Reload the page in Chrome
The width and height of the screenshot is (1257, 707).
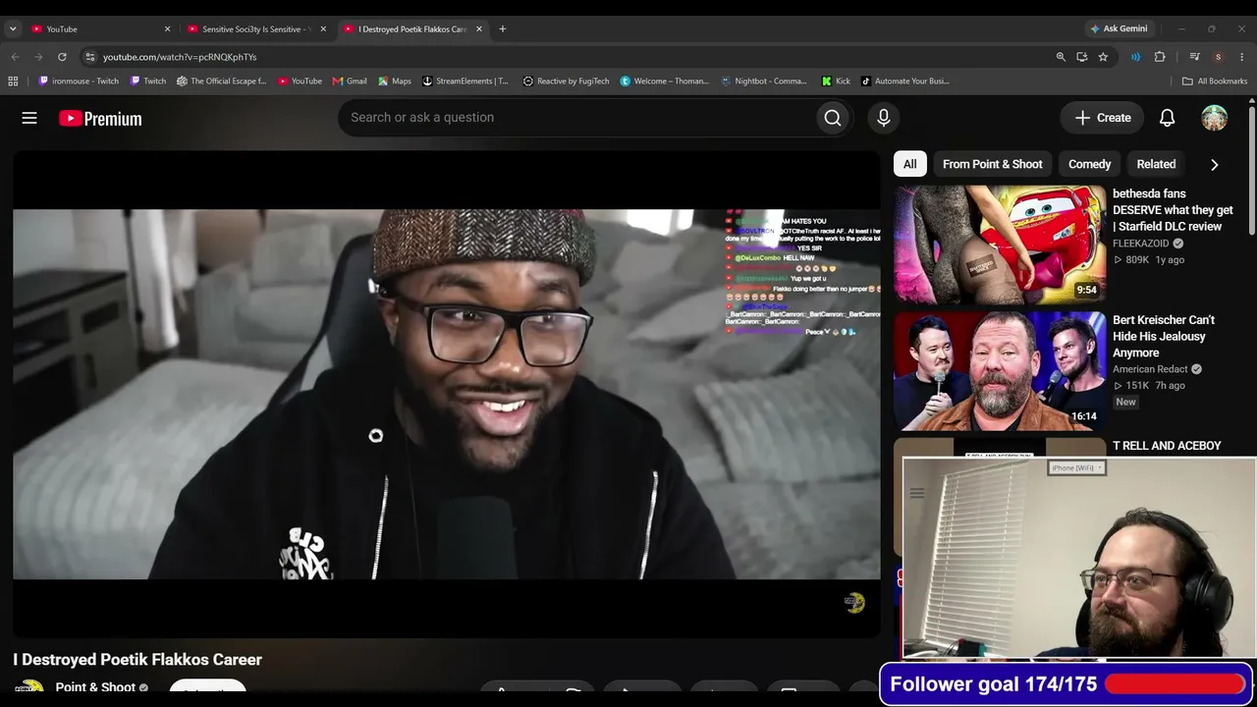click(x=62, y=57)
